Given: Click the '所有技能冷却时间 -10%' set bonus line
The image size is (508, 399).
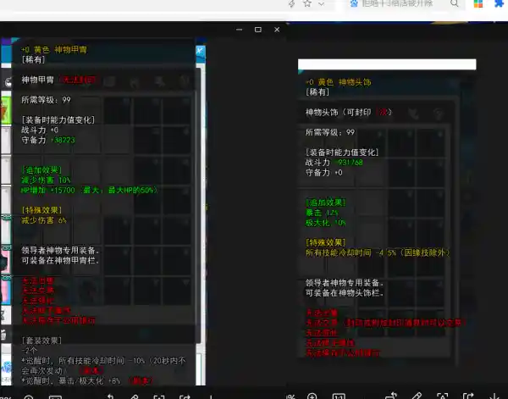Looking at the screenshot, I should (103, 365).
